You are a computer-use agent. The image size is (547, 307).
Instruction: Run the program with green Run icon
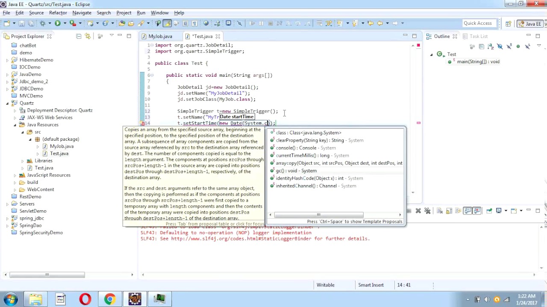[x=57, y=23]
